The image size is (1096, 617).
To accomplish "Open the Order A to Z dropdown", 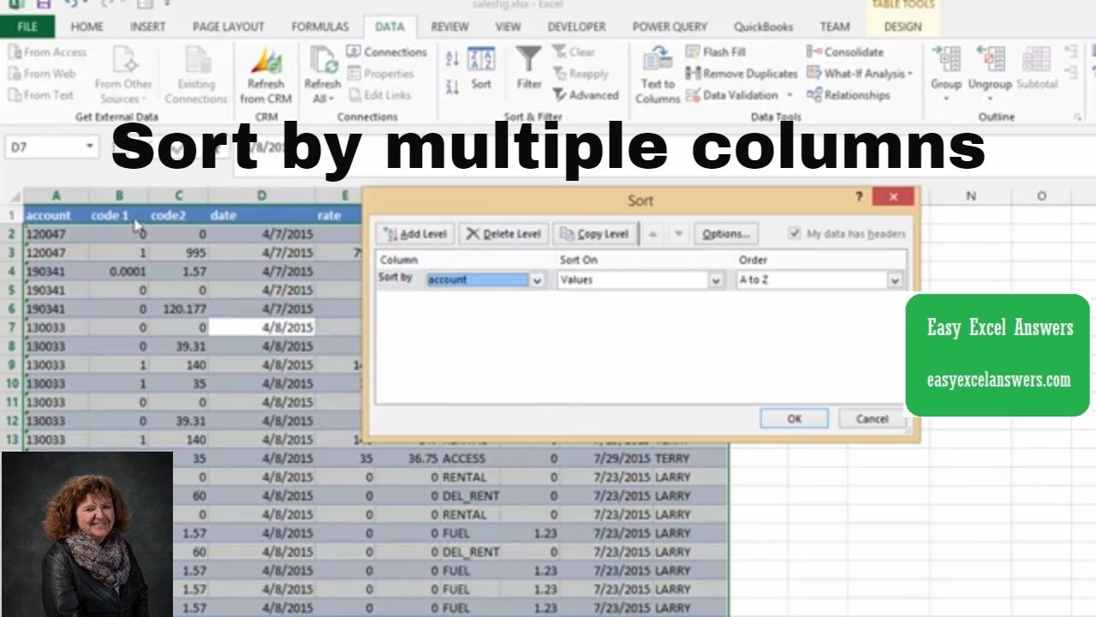I will point(895,280).
